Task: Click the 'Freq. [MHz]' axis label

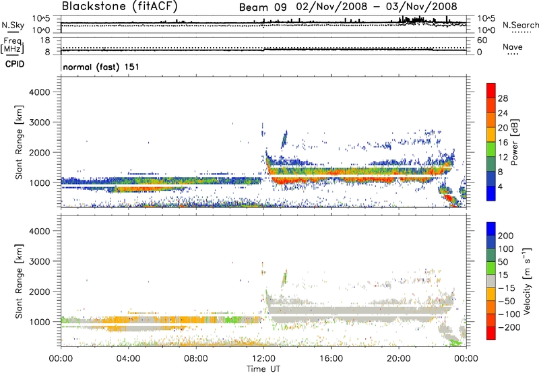Action: tap(13, 46)
